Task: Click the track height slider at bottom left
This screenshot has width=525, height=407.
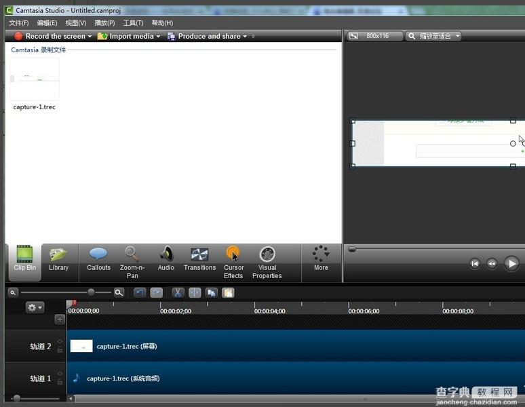Action: 16,398
